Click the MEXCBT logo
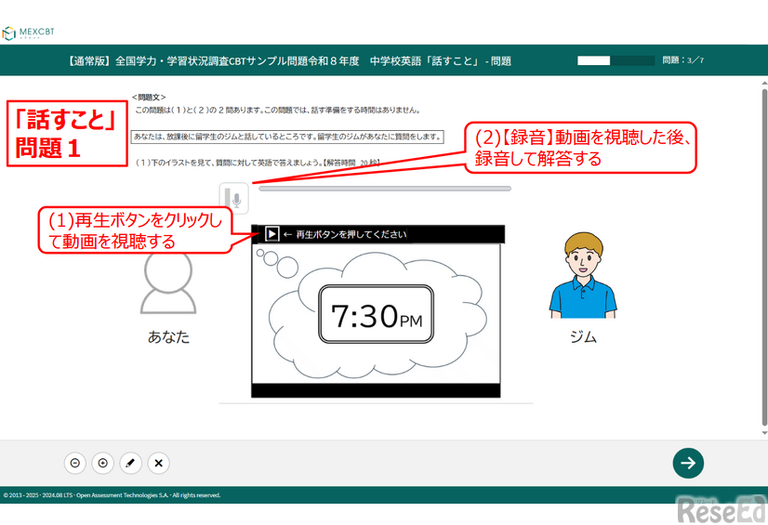 click(x=29, y=33)
